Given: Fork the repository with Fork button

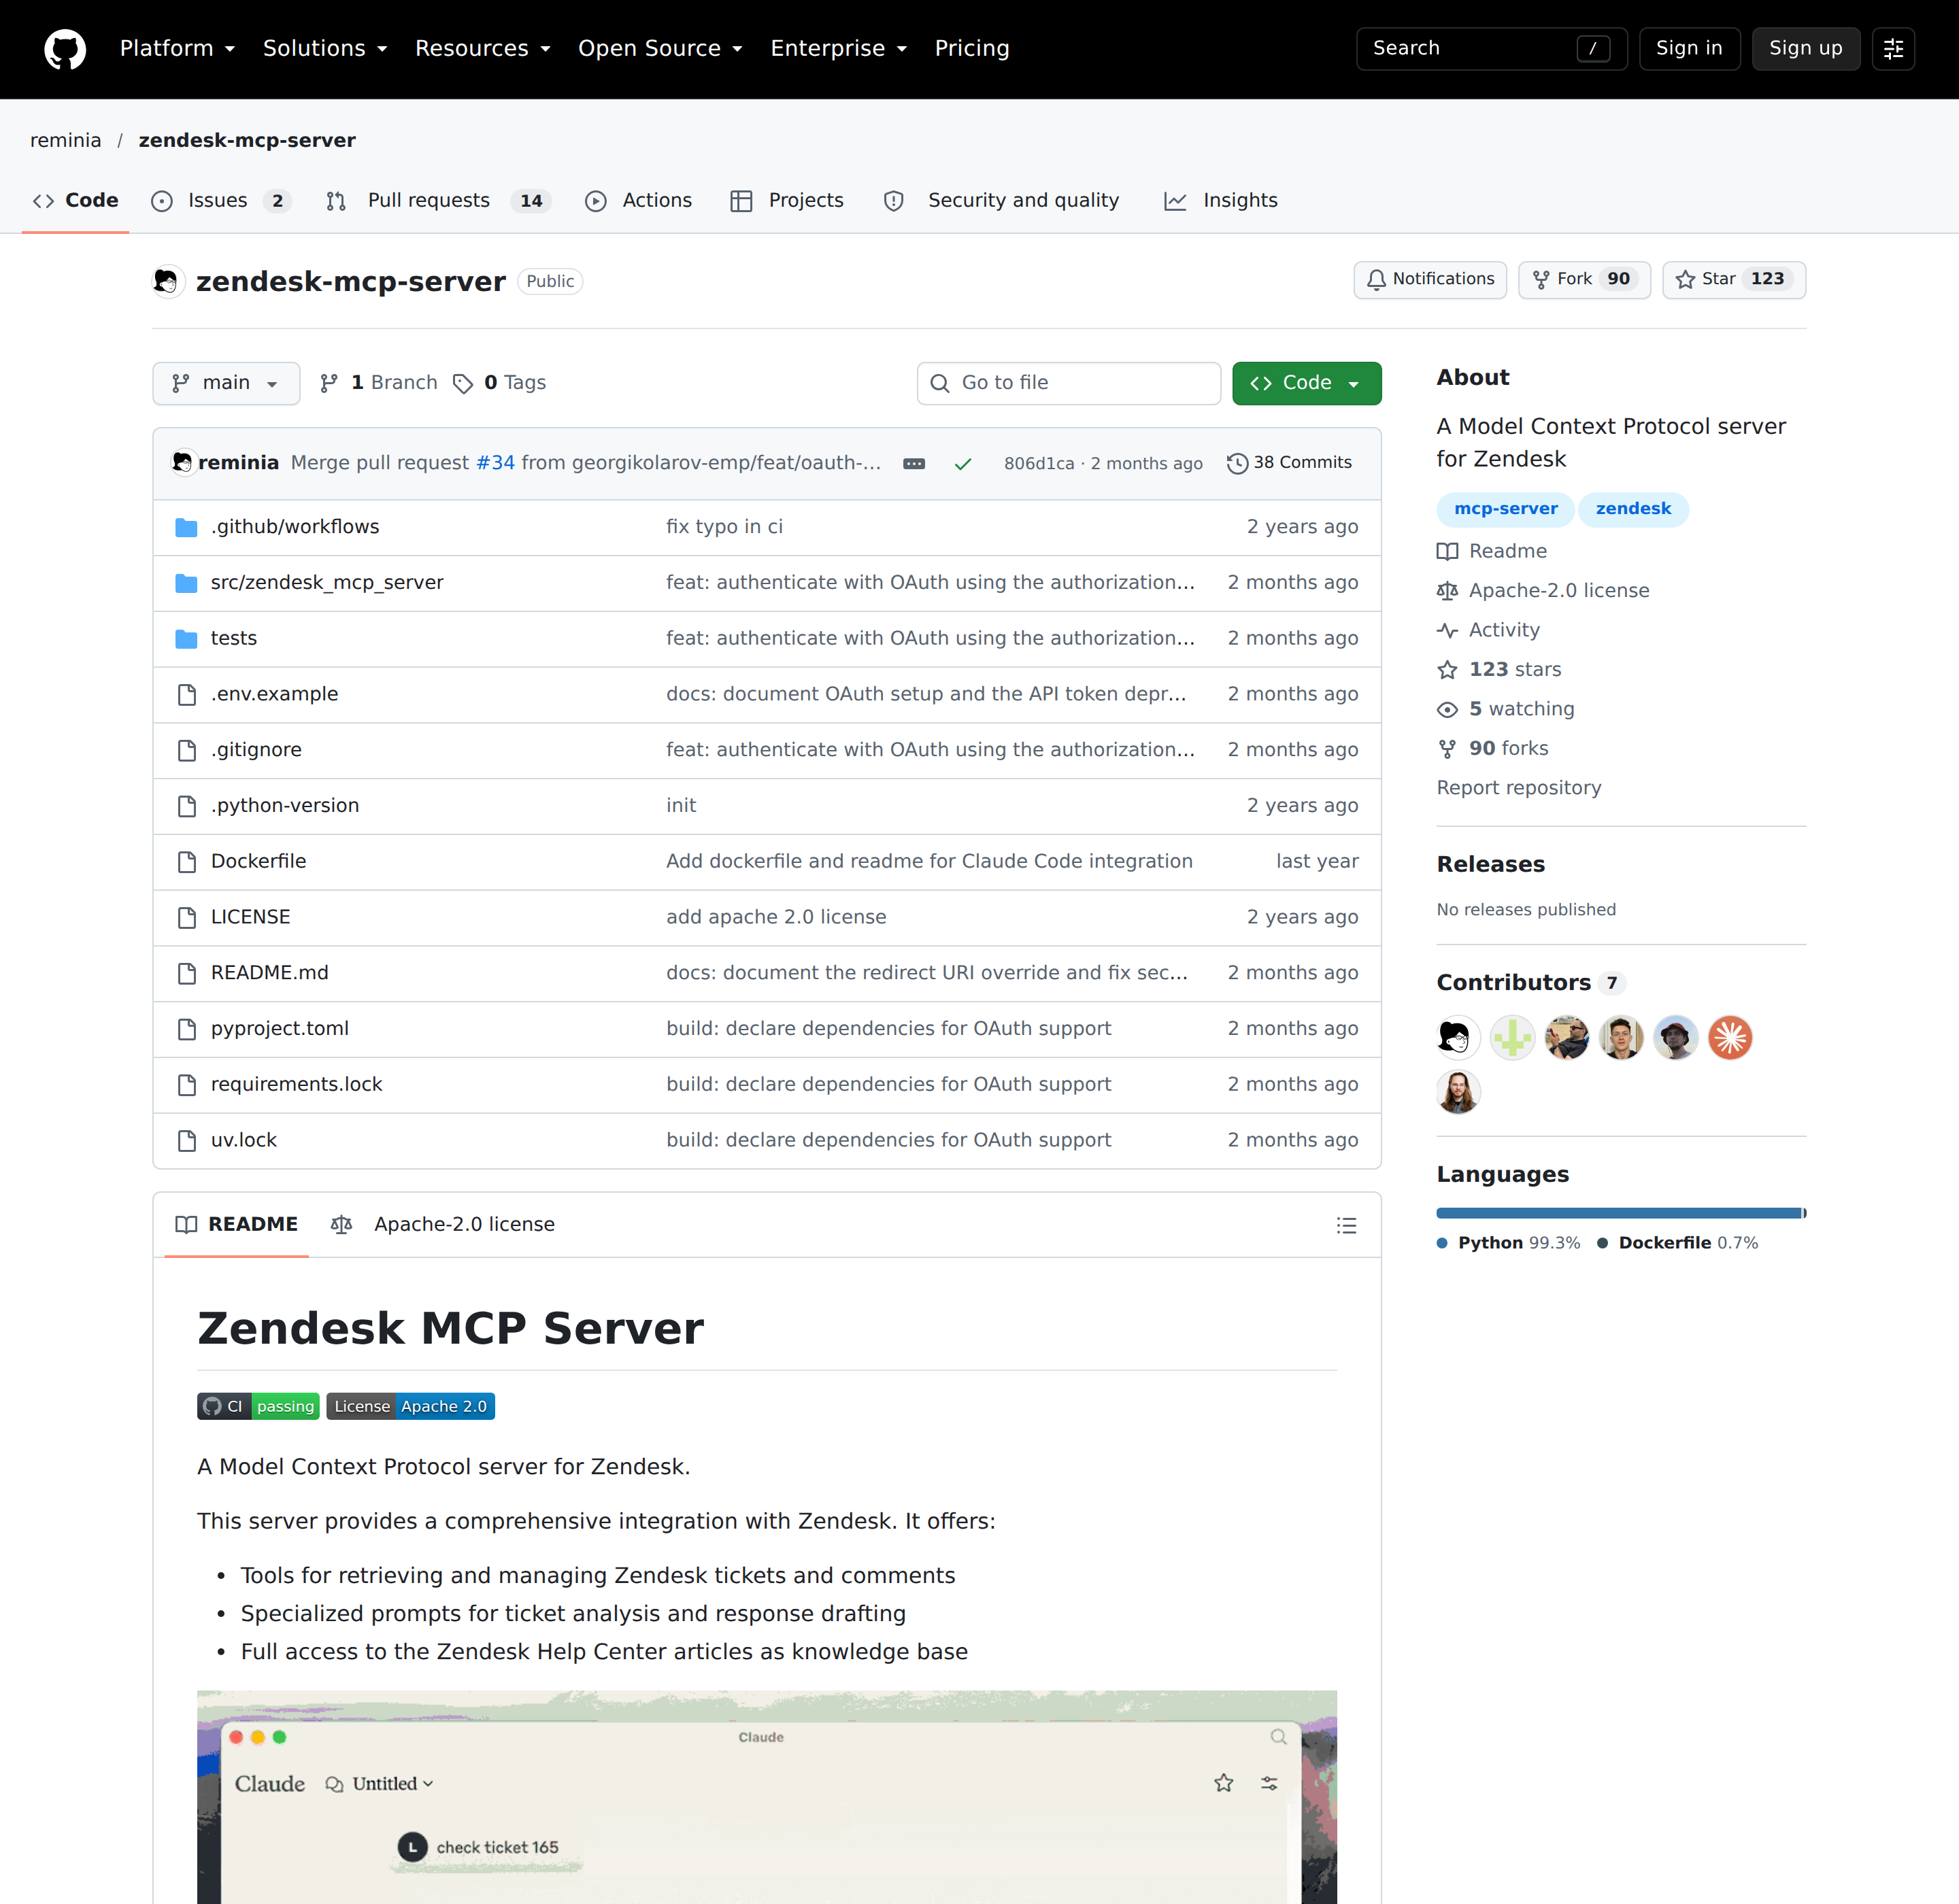Looking at the screenshot, I should (1584, 280).
